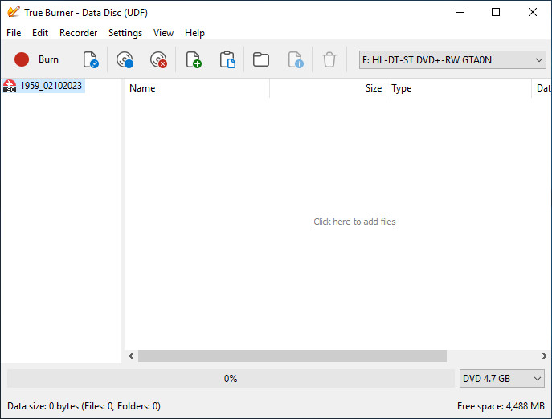Click the horizontal scrollbar thumb in file list
This screenshot has height=419, width=552.
(292, 356)
